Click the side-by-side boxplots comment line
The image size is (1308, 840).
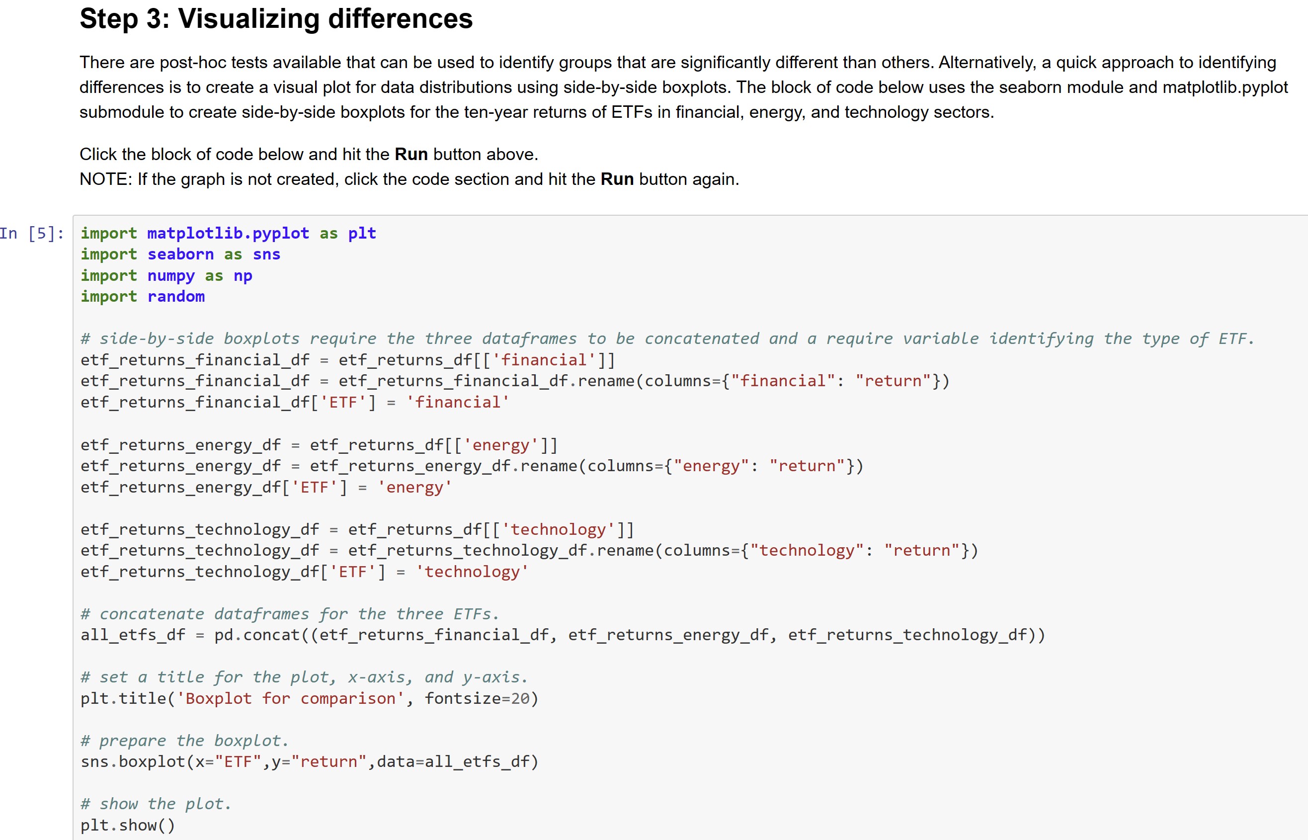[x=667, y=338]
